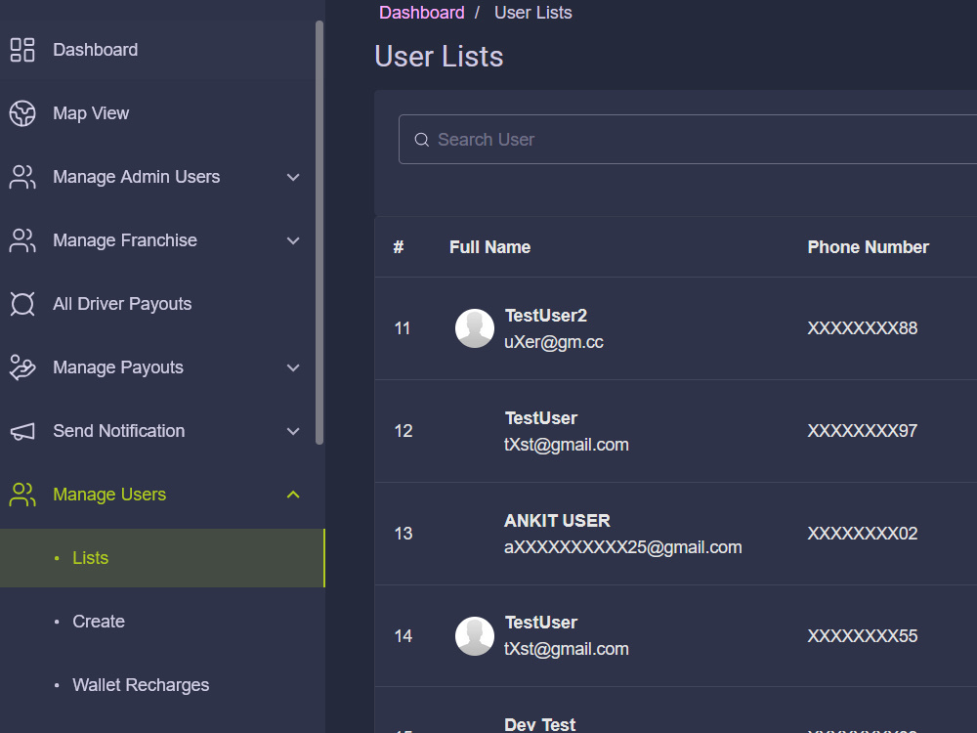The width and height of the screenshot is (977, 733).
Task: Focus the Search User input field
Action: [x=688, y=140]
